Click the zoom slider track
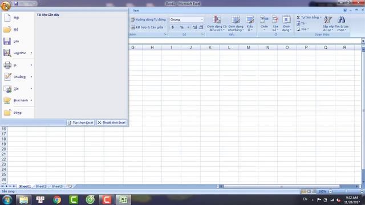Image resolution: width=365 pixels, height=205 pixels. pos(346,191)
